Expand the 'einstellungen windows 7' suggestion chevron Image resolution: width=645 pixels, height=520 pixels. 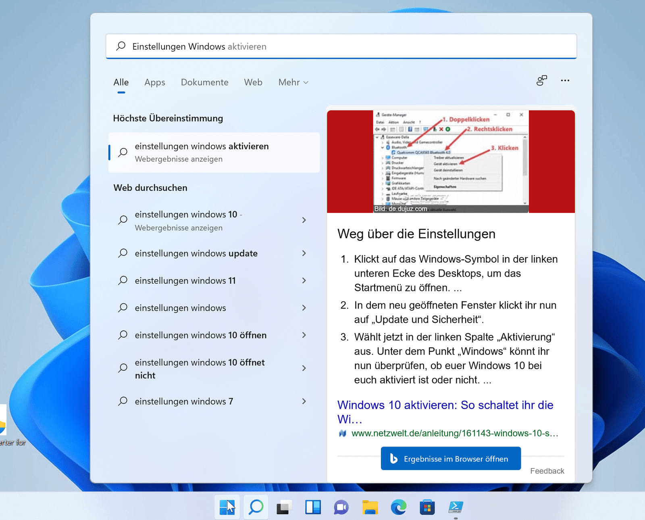(304, 401)
